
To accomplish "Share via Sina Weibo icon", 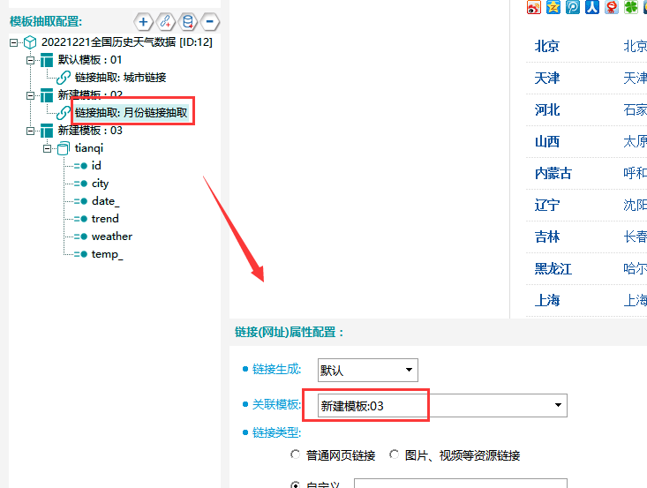I will (x=534, y=7).
